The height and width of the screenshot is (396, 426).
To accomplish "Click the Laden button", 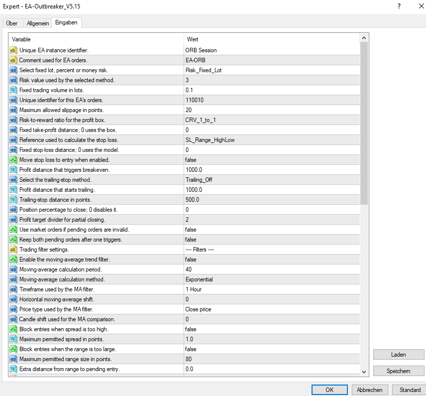I will (x=399, y=355).
